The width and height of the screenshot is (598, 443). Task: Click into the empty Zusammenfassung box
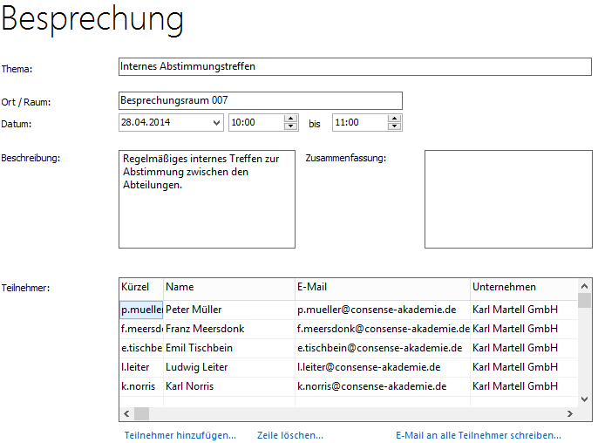[x=507, y=199]
